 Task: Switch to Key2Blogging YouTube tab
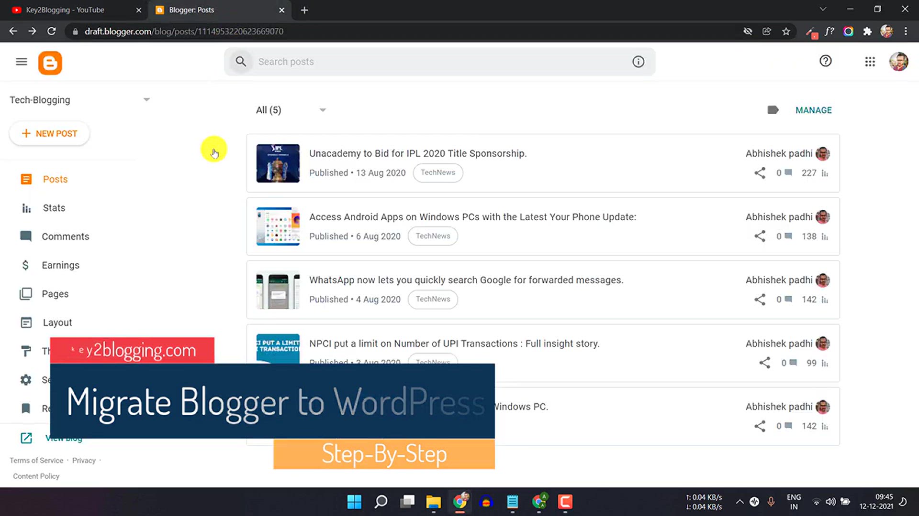click(x=66, y=10)
